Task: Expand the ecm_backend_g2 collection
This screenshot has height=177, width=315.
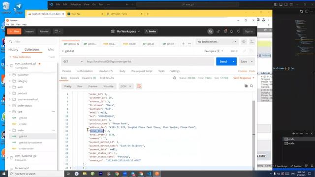Action: coord(7,158)
